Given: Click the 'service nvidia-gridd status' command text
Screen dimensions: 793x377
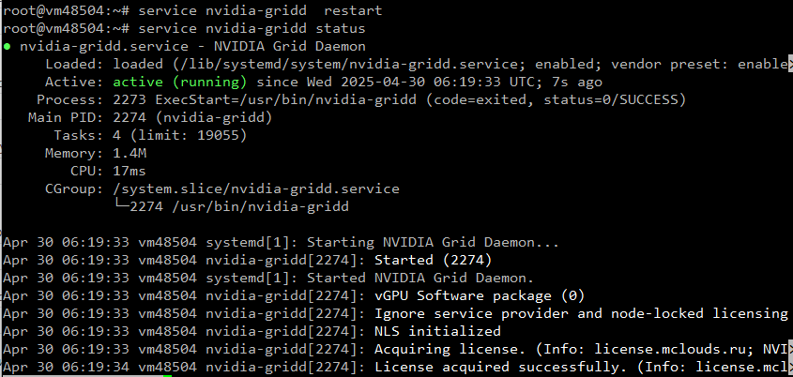Looking at the screenshot, I should 252,29.
